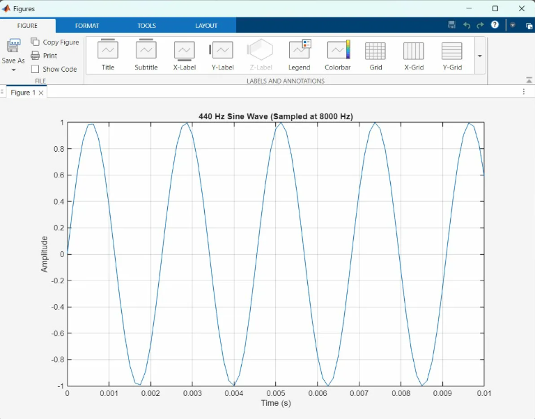Viewport: 535px width, 419px height.
Task: Open the TOOLS ribbon tab
Action: [x=147, y=26]
